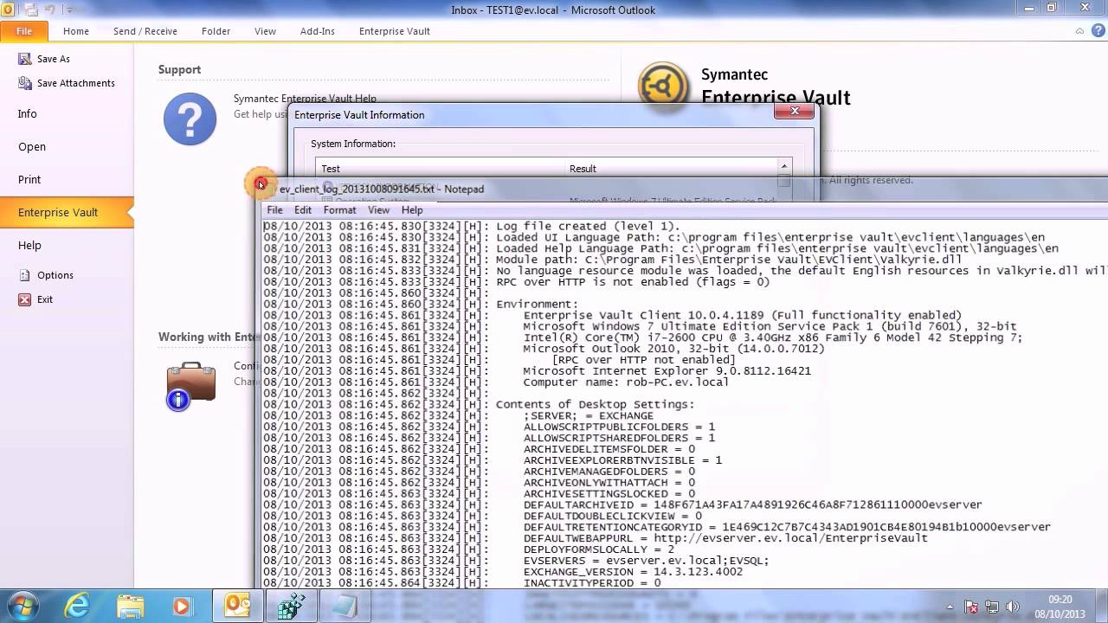The width and height of the screenshot is (1108, 623).
Task: Click the Result column header
Action: pyautogui.click(x=672, y=169)
